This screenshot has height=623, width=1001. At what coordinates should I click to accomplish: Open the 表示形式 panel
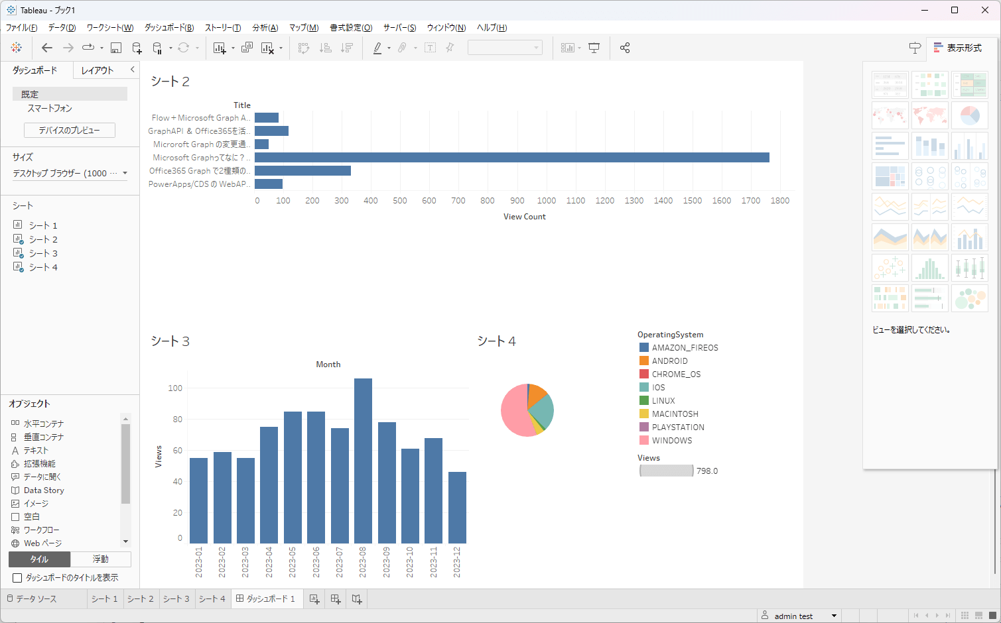957,47
